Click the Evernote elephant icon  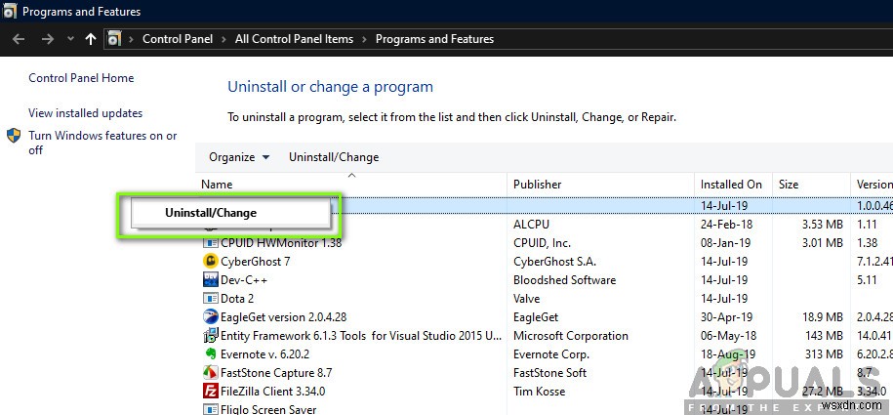(x=210, y=354)
